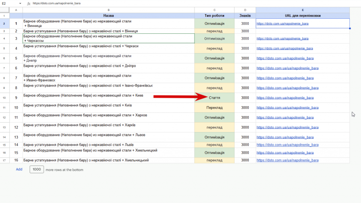Click the select-all corner box

point(5,10)
